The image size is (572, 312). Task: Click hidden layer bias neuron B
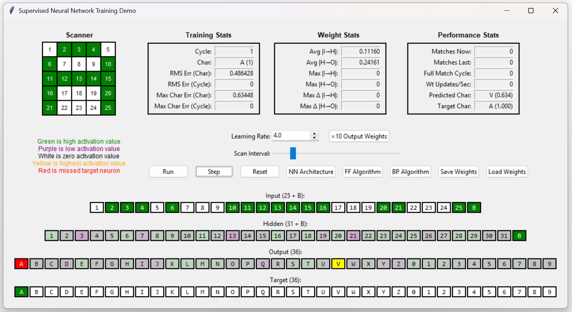[x=519, y=236]
